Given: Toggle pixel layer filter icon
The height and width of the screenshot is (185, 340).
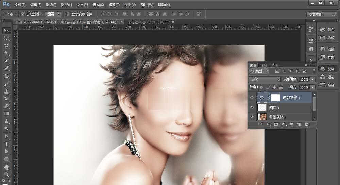Looking at the screenshot, I should click(x=277, y=71).
